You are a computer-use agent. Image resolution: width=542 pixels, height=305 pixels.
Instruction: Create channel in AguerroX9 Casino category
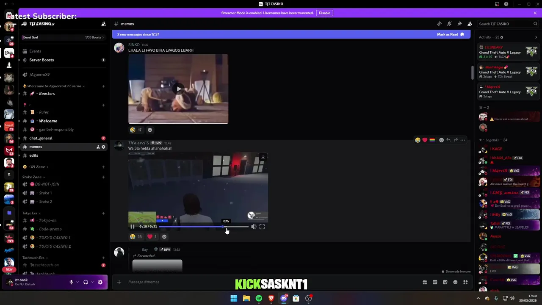103,86
